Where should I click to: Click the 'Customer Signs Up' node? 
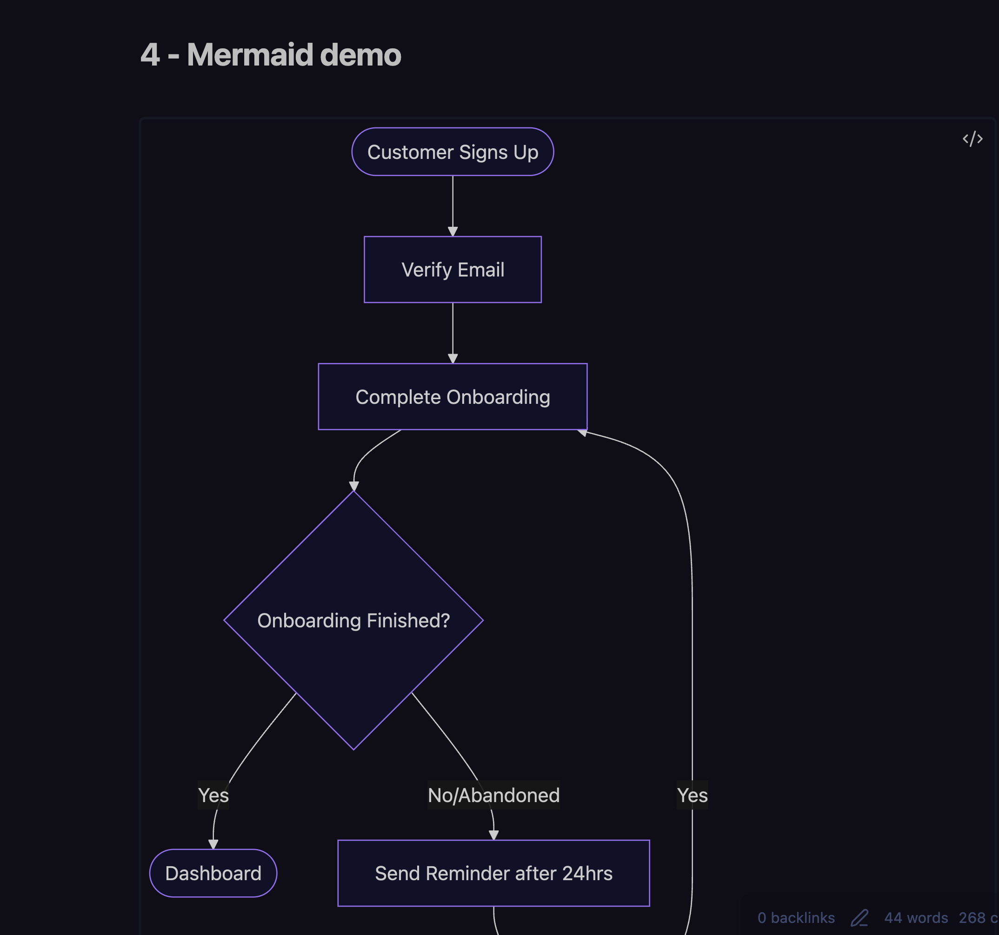click(453, 151)
